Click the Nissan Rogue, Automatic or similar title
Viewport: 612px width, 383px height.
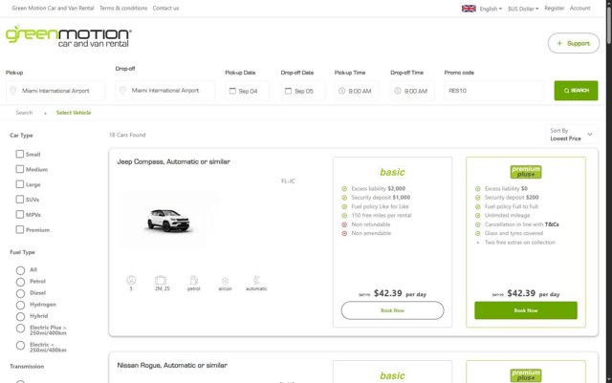(172, 366)
